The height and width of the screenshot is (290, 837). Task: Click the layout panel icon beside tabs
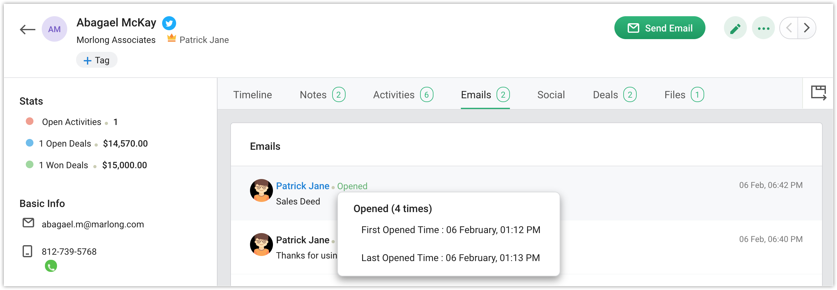click(x=818, y=93)
